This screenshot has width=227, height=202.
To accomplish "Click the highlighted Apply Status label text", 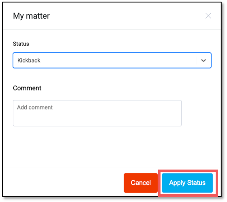I will point(187,183).
